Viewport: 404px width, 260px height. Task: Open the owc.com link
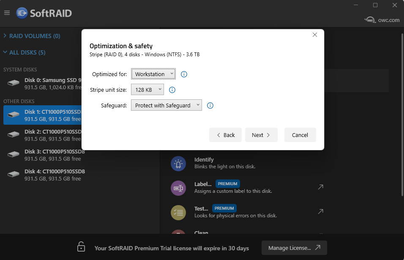(382, 20)
